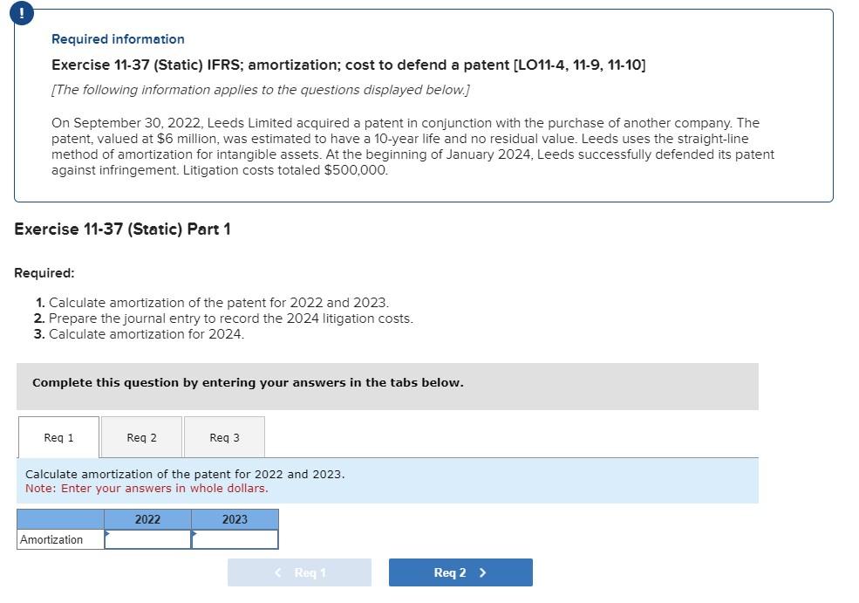Switch to the Req 2 tab

[x=140, y=436]
